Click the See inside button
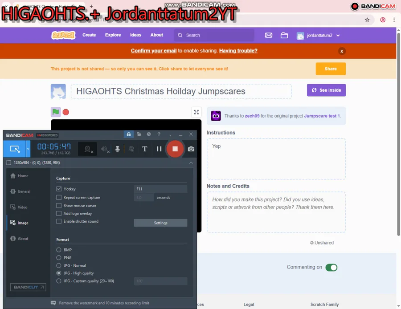 pos(326,90)
